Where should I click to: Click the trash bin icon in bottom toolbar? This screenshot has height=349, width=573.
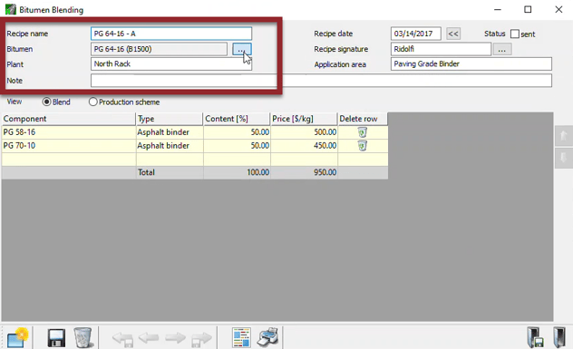[x=83, y=337]
